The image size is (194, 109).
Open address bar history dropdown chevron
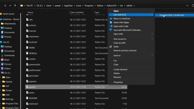[187, 5]
